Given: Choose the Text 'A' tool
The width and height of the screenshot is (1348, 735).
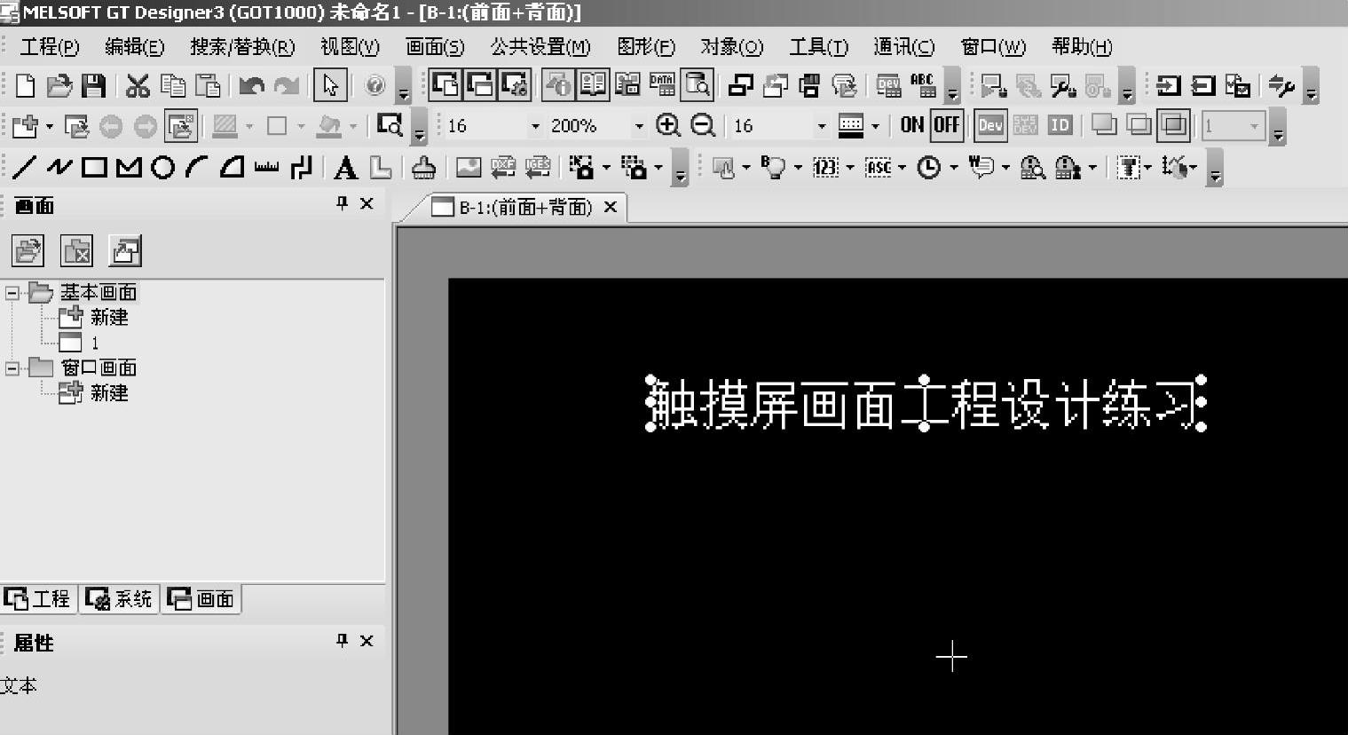Looking at the screenshot, I should pos(345,167).
